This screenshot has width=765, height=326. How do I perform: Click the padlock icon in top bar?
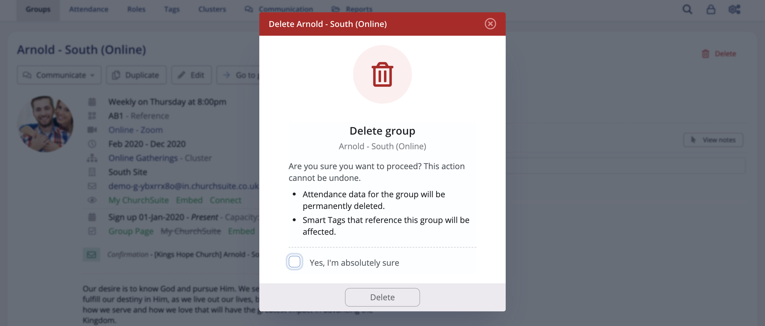pos(711,9)
